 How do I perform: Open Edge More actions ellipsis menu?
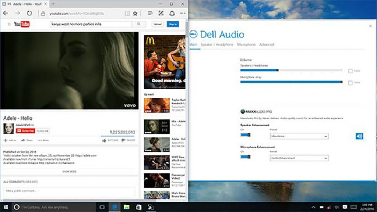pyautogui.click(x=183, y=14)
